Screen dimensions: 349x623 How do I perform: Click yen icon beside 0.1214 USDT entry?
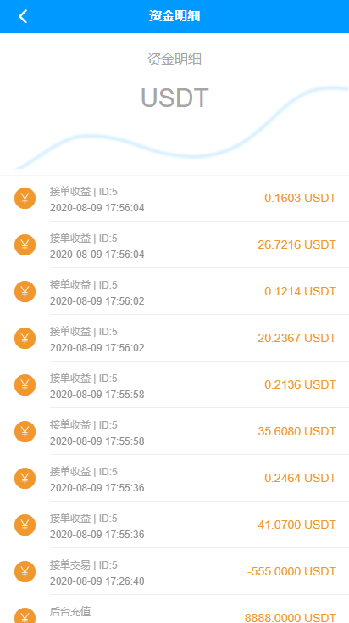(x=25, y=291)
